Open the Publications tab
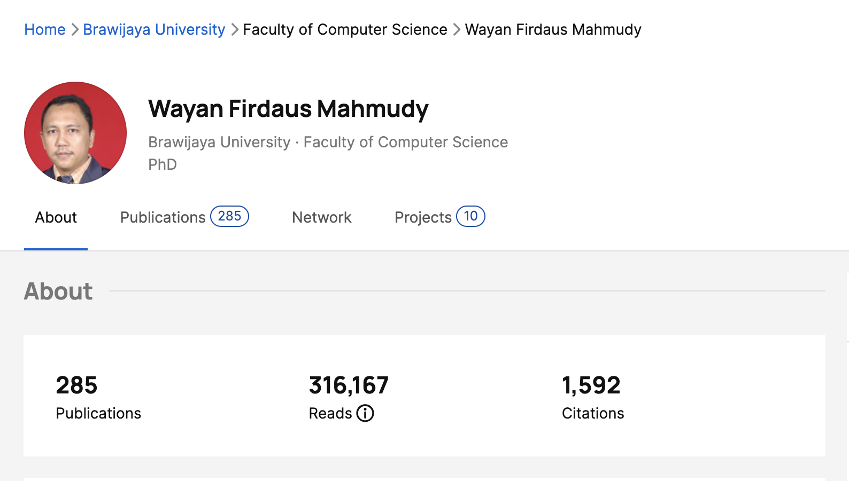This screenshot has height=481, width=849. tap(163, 217)
